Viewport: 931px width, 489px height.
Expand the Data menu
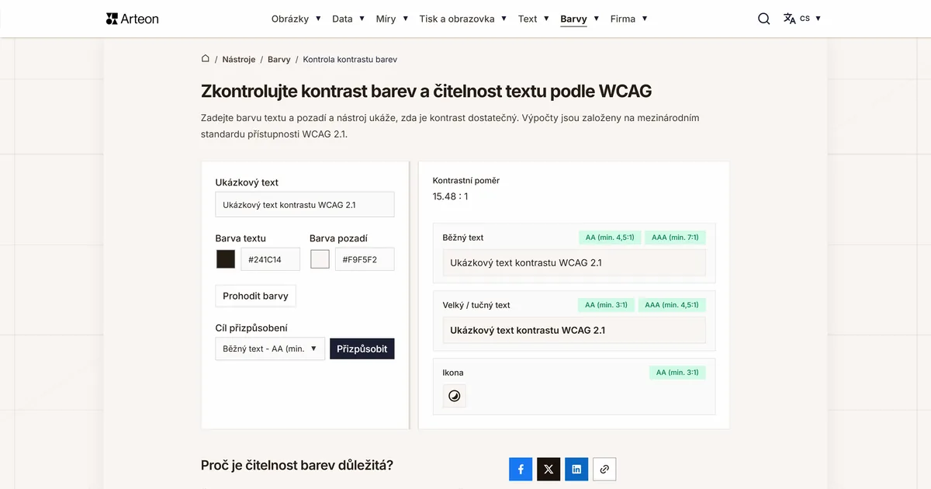(348, 19)
